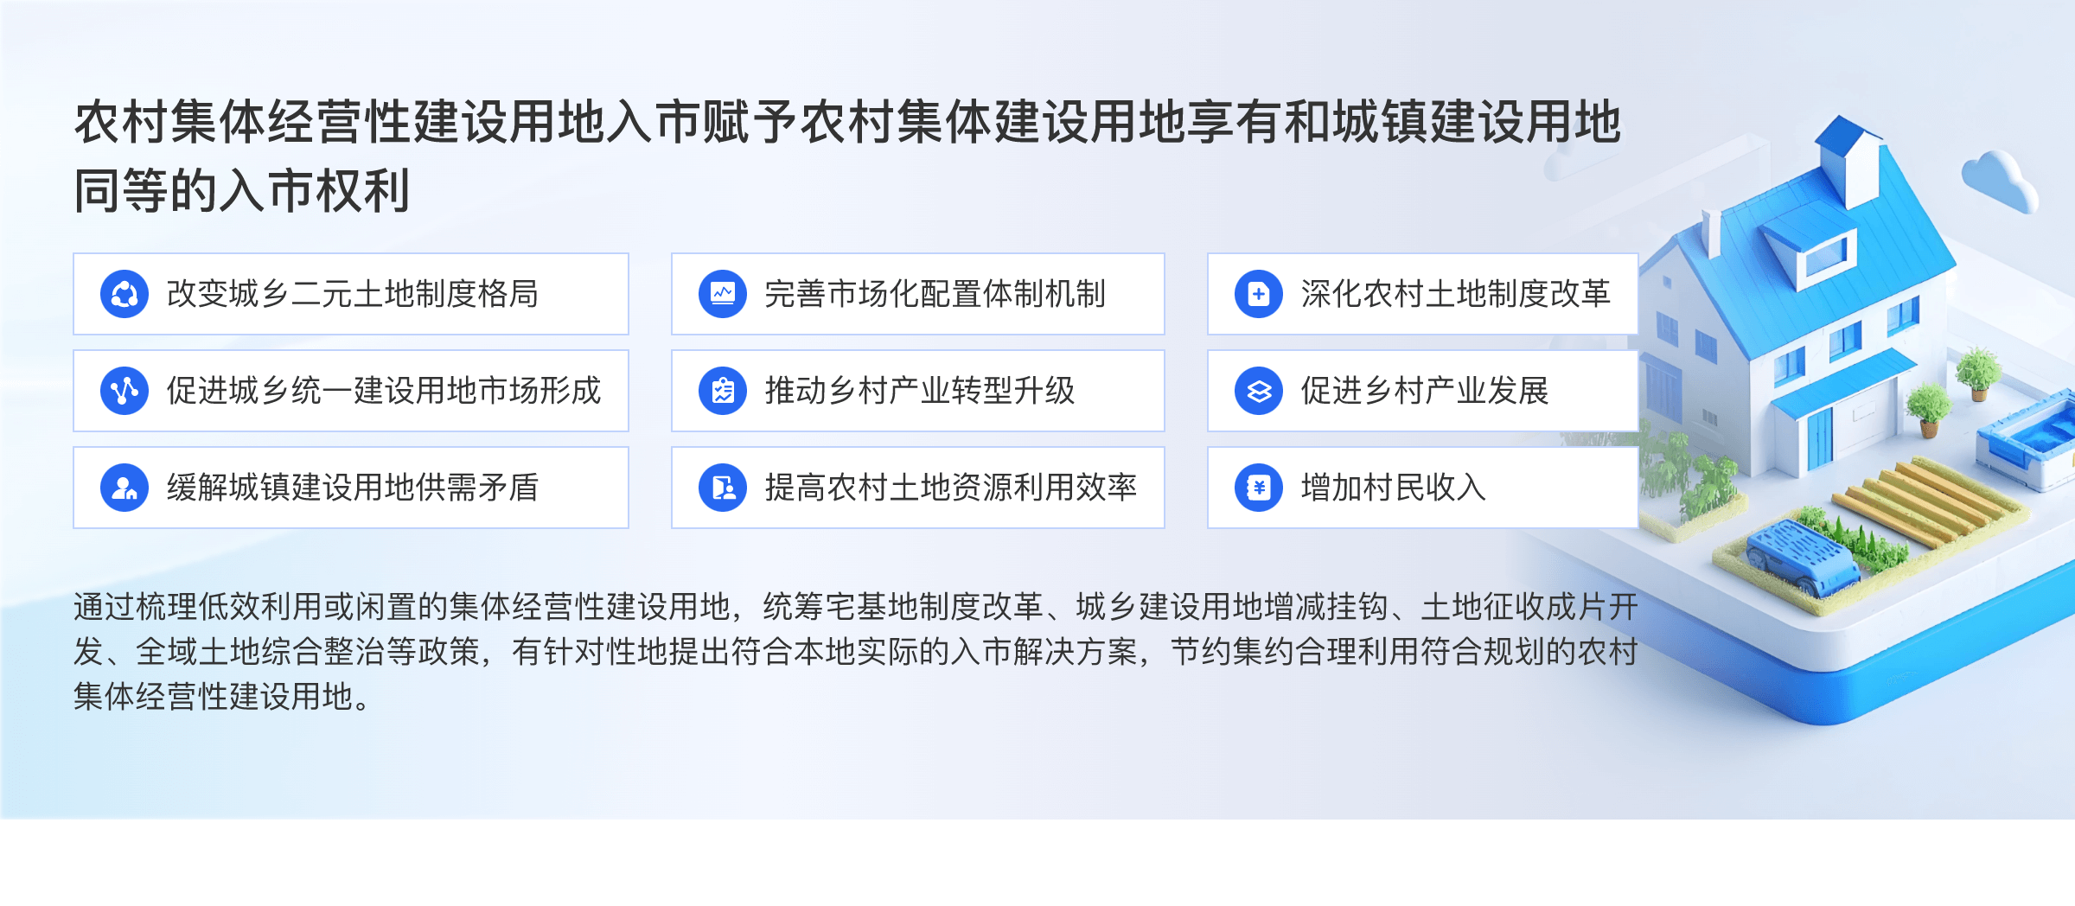Click the layers icon next to 促进乡村产业发展
Screen dimensions: 2075x906
(x=1259, y=391)
